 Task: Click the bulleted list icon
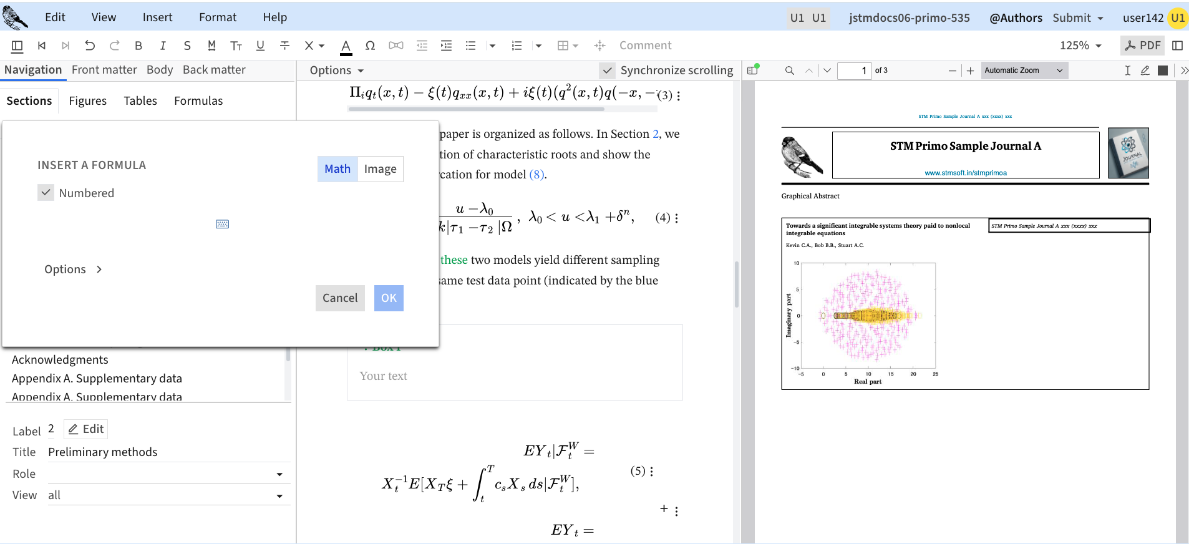click(x=471, y=46)
